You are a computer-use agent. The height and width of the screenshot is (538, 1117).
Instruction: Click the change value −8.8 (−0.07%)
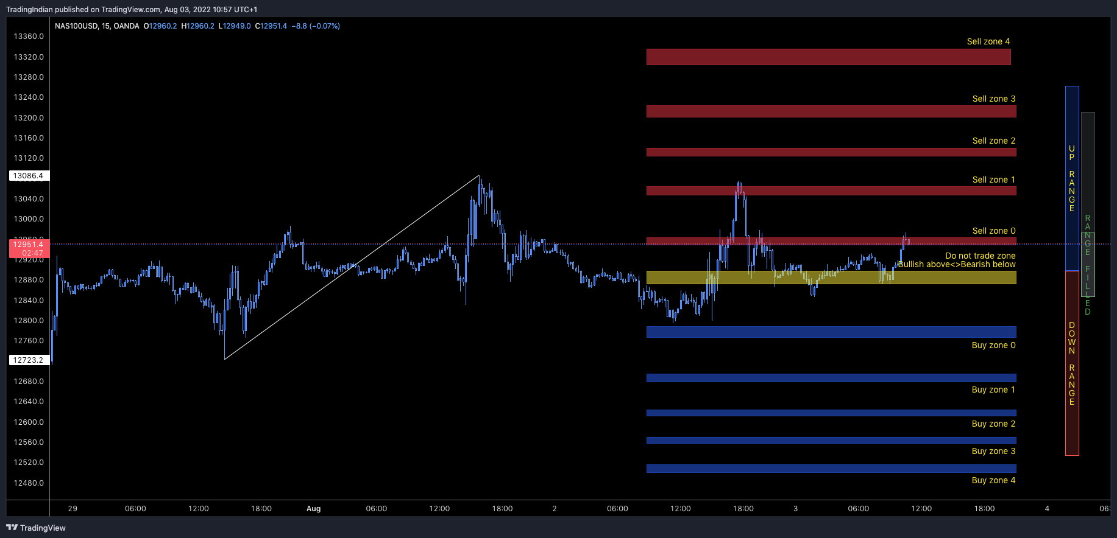[316, 26]
